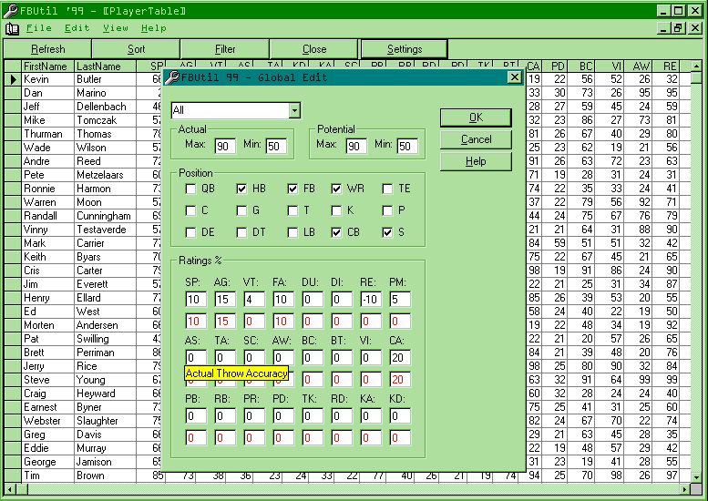Click the red CA potential field showing 20

[400, 380]
